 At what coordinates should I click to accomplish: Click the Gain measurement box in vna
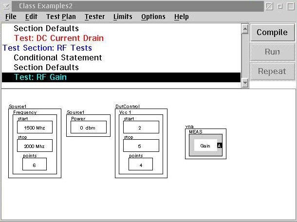pyautogui.click(x=205, y=145)
